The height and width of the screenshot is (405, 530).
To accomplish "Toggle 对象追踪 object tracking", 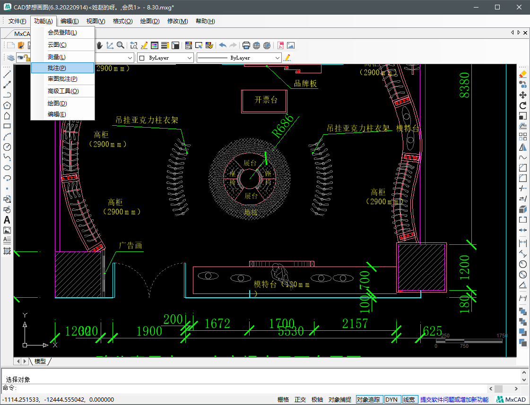I will (x=369, y=400).
